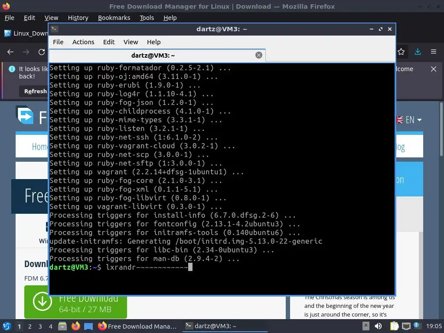Open the Firefox Edit menu

pyautogui.click(x=29, y=18)
